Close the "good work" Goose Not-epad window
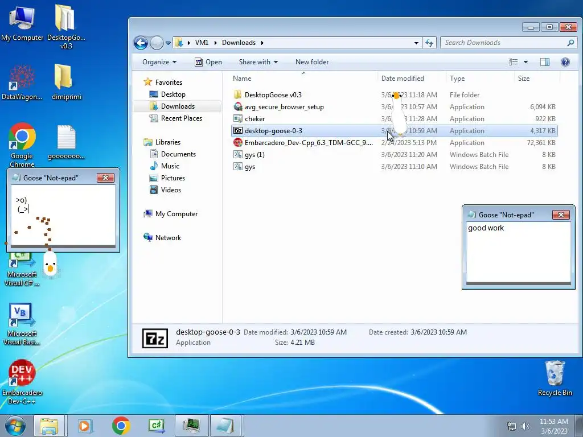 561,215
